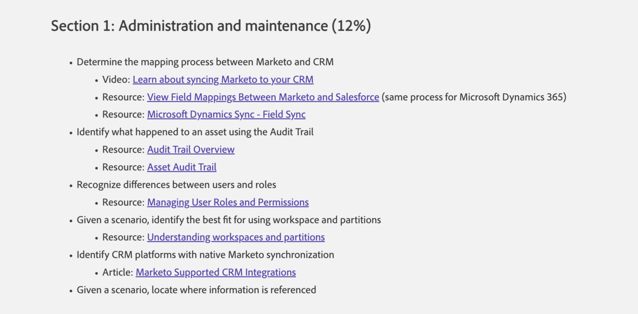This screenshot has height=314, width=638.
Task: Click 'Recognize differences between users and roles' text
Action: click(x=176, y=185)
